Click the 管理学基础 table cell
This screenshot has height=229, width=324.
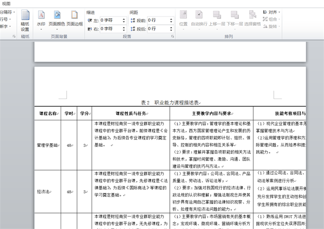point(48,146)
